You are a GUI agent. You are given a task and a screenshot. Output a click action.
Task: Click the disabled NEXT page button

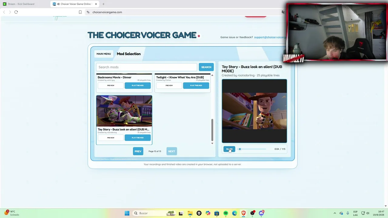coord(172,151)
